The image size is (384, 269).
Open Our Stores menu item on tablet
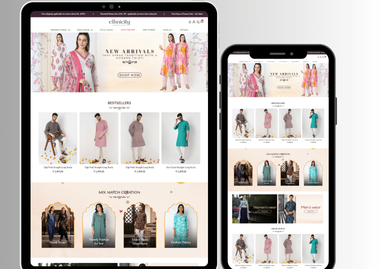click(x=149, y=30)
